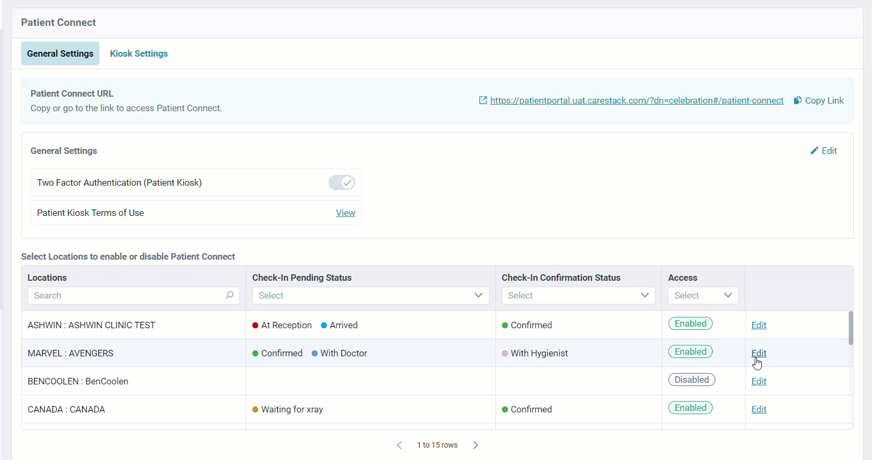Click the external link icon beside Patient Connect URL
The image size is (872, 460).
click(x=483, y=100)
